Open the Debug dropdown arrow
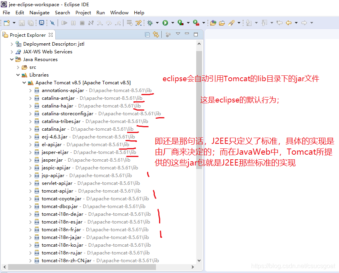The image size is (339, 273). 157,23
